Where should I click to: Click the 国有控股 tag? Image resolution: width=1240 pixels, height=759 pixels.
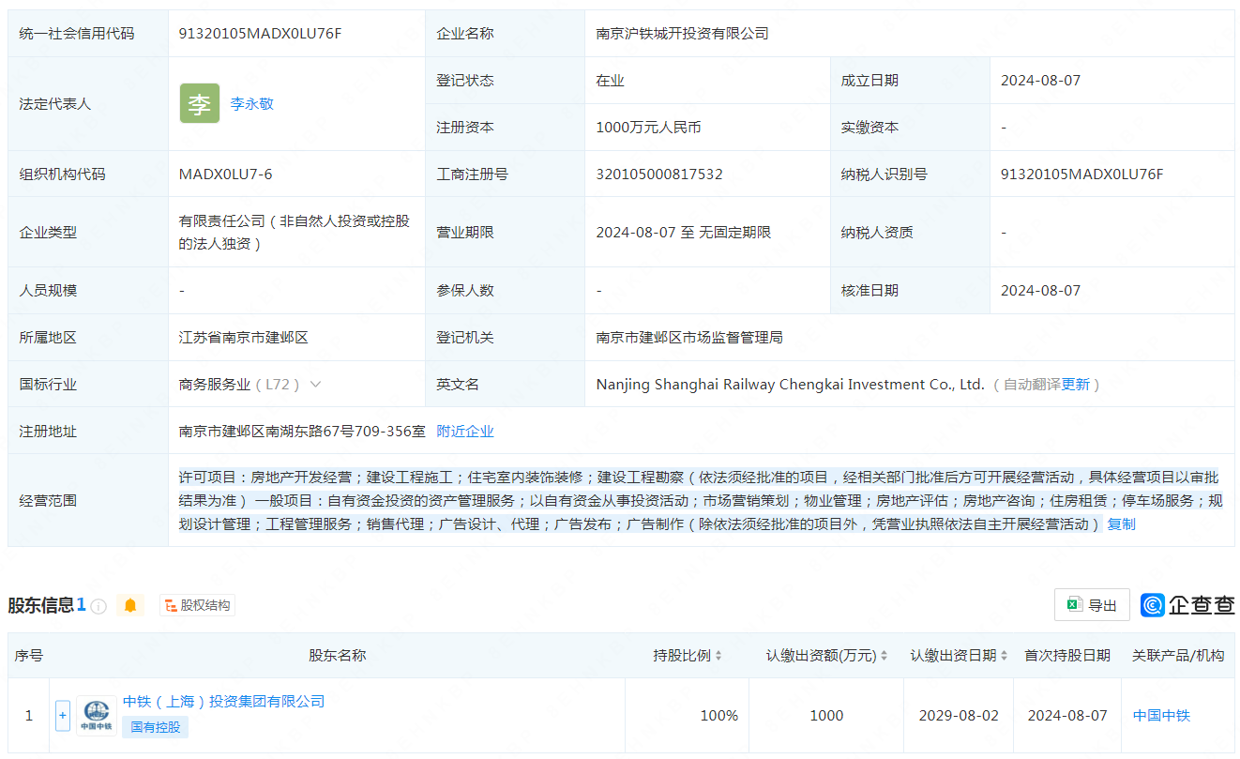[156, 727]
